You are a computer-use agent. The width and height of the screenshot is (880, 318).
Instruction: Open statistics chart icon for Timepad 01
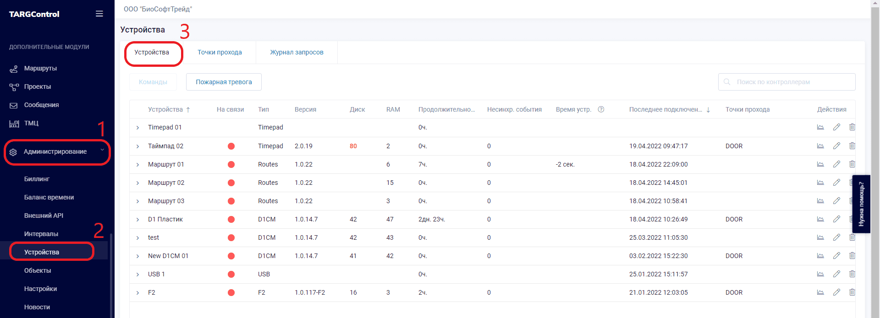(x=820, y=127)
